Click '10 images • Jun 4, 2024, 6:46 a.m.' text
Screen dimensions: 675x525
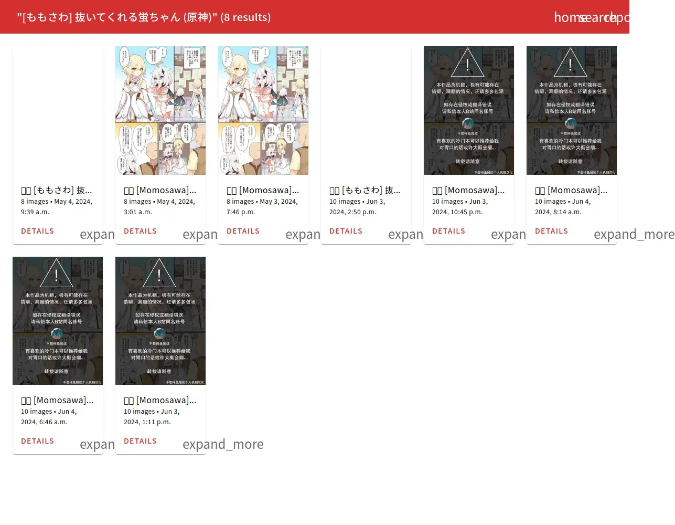(x=49, y=417)
